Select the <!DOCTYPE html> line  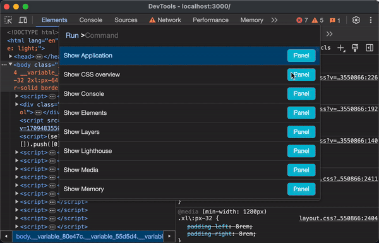tap(33, 32)
